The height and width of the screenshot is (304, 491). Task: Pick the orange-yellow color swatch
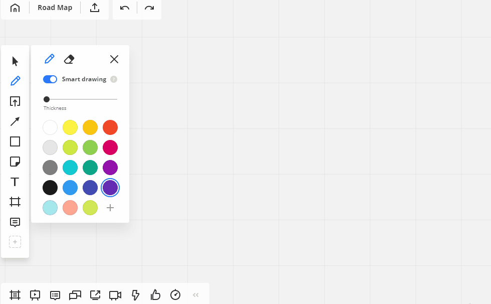(x=90, y=127)
